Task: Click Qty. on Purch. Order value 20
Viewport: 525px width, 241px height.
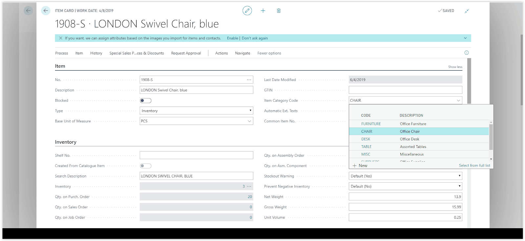Action: [x=250, y=197]
